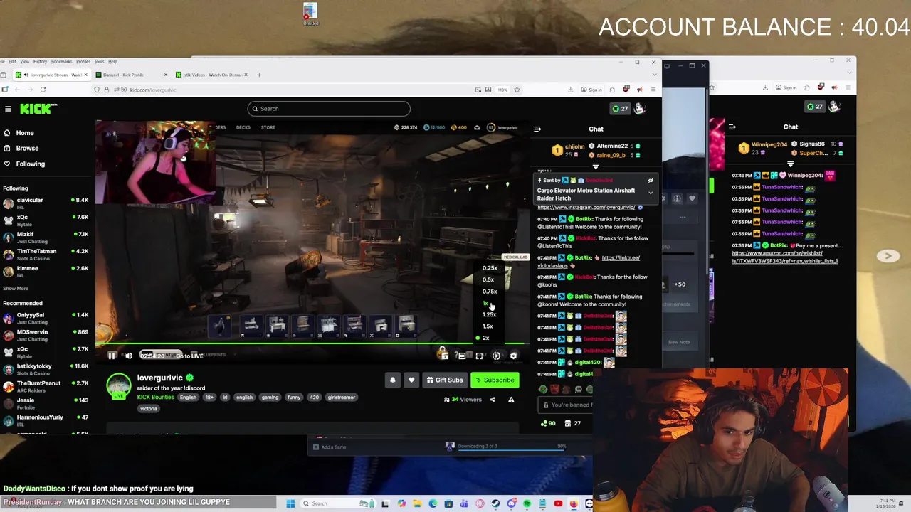Viewport: 911px width, 512px height.
Task: Open the HarmoniousYuriy recommended channel
Action: coord(46,420)
